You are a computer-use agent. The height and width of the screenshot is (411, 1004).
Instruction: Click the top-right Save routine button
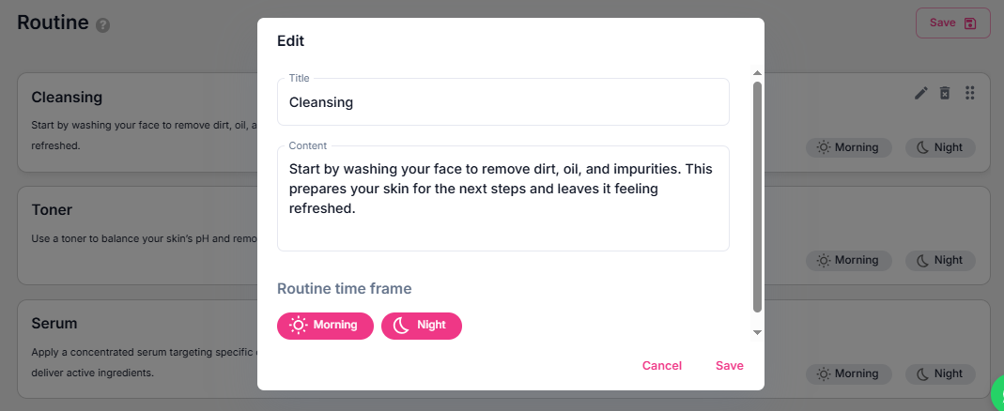952,23
